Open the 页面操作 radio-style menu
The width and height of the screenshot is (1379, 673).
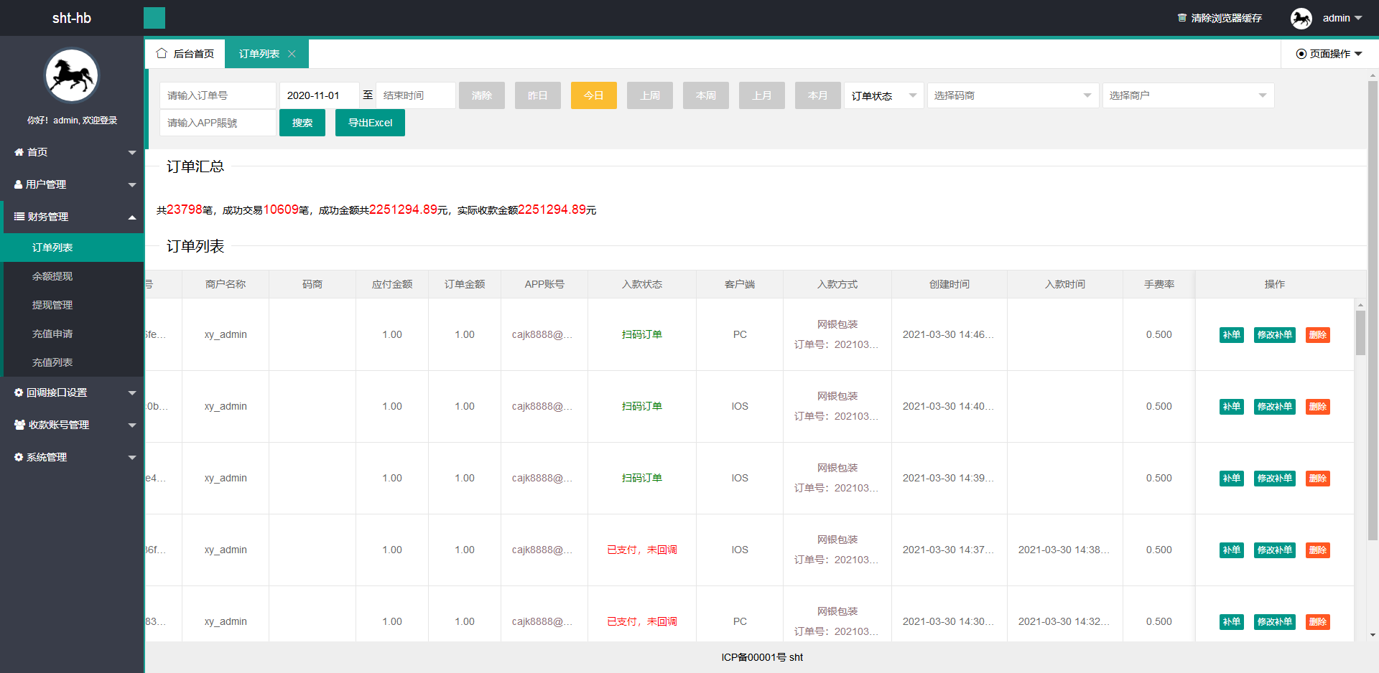1329,54
